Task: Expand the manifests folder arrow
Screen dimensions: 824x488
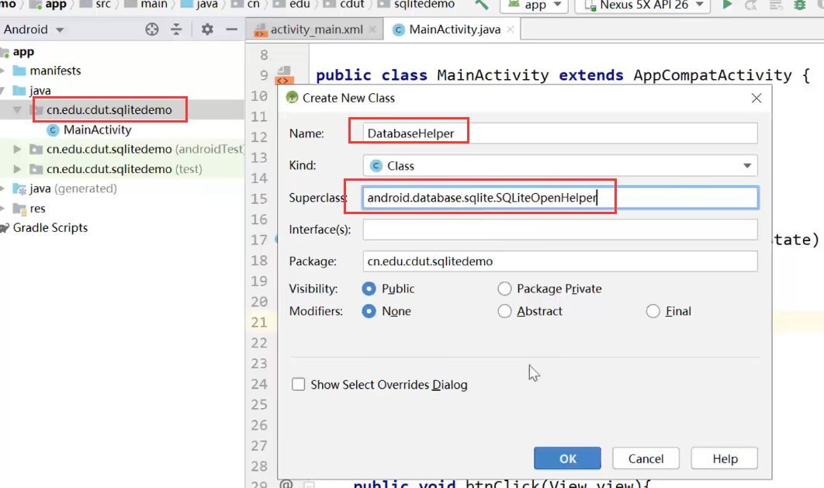Action: pyautogui.click(x=3, y=71)
